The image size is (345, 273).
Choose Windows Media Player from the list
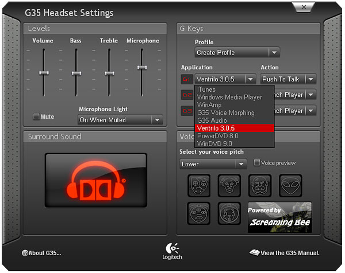tap(229, 97)
